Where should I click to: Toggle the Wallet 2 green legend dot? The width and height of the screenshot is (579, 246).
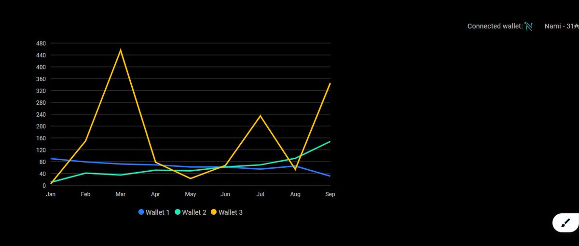178,212
